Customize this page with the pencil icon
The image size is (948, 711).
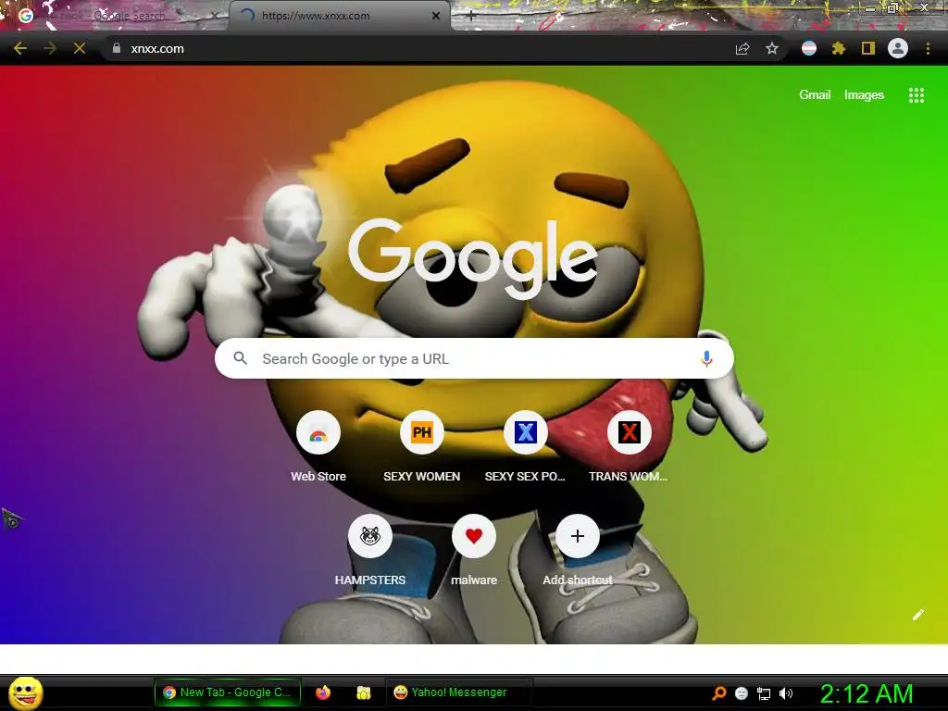pos(917,615)
